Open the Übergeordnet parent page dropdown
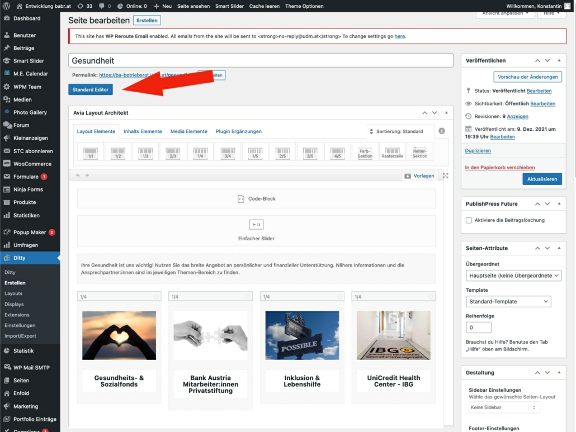The image size is (576, 432). coord(513,276)
